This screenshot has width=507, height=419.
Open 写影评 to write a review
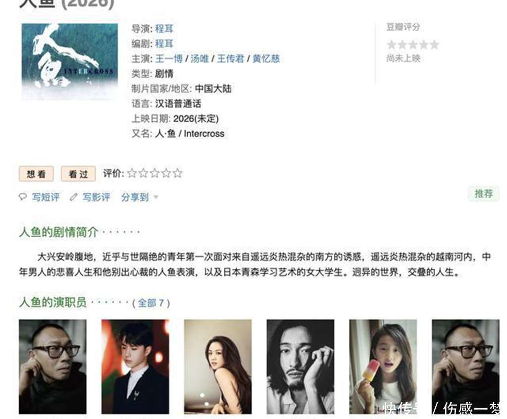pyautogui.click(x=96, y=197)
